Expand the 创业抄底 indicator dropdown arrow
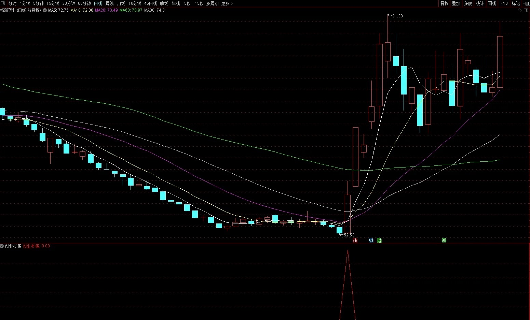The width and height of the screenshot is (530, 320). pos(2,246)
